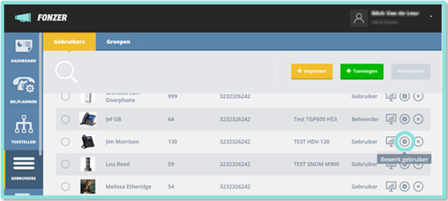The width and height of the screenshot is (448, 201).
Task: Click the name Jef GB
Action: pyautogui.click(x=113, y=119)
